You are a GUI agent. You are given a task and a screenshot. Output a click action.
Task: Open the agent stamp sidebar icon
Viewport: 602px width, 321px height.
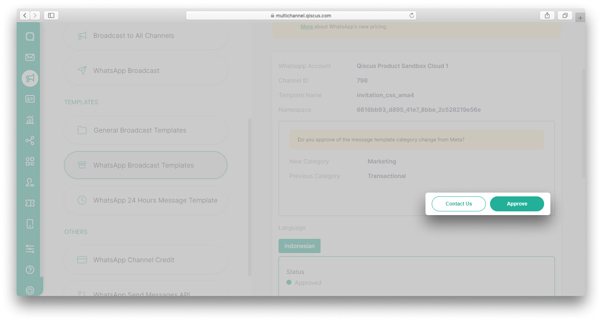30,182
